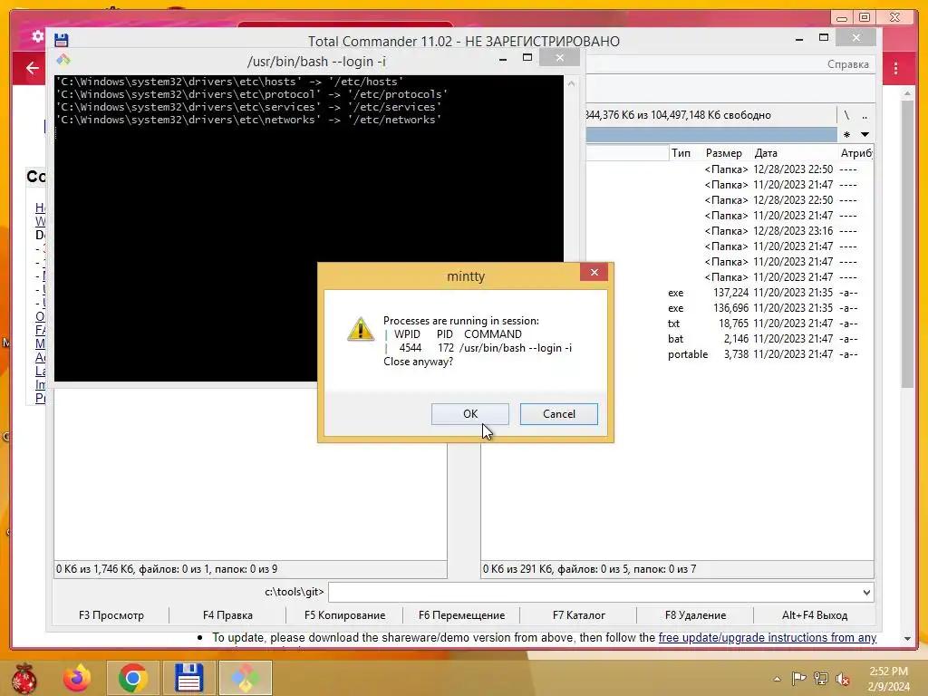
Task: Click the browser back arrow button
Action: tap(33, 68)
